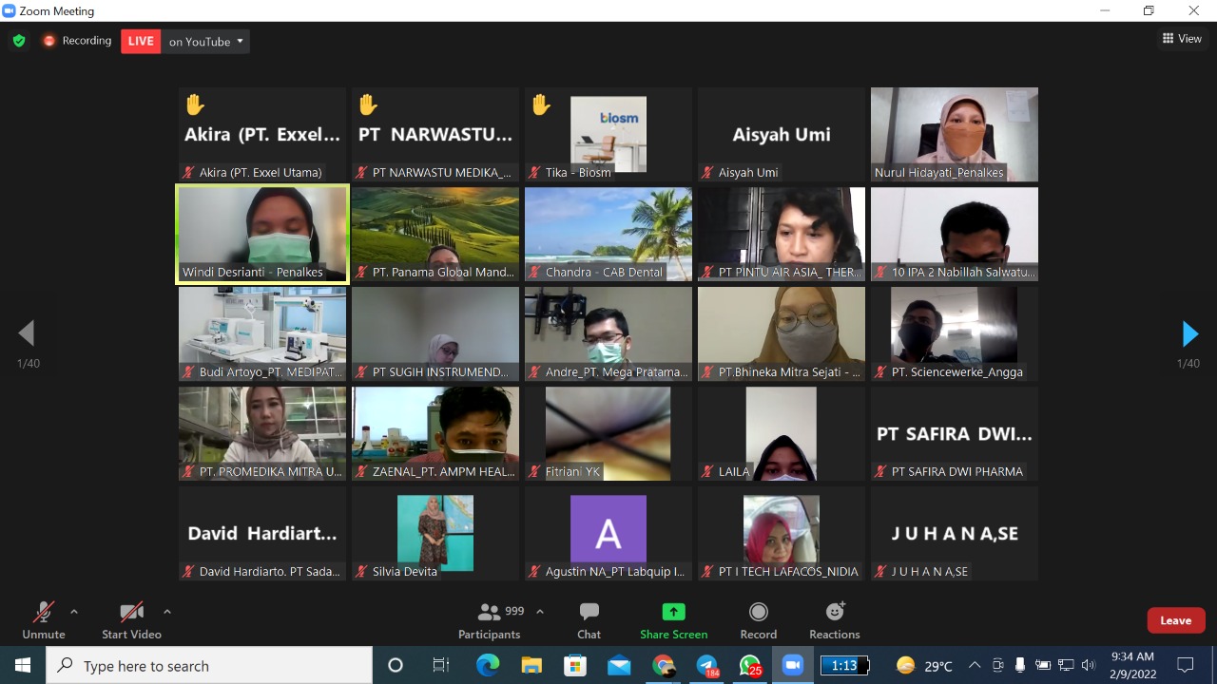Select LAILA participant video tile

click(x=782, y=433)
